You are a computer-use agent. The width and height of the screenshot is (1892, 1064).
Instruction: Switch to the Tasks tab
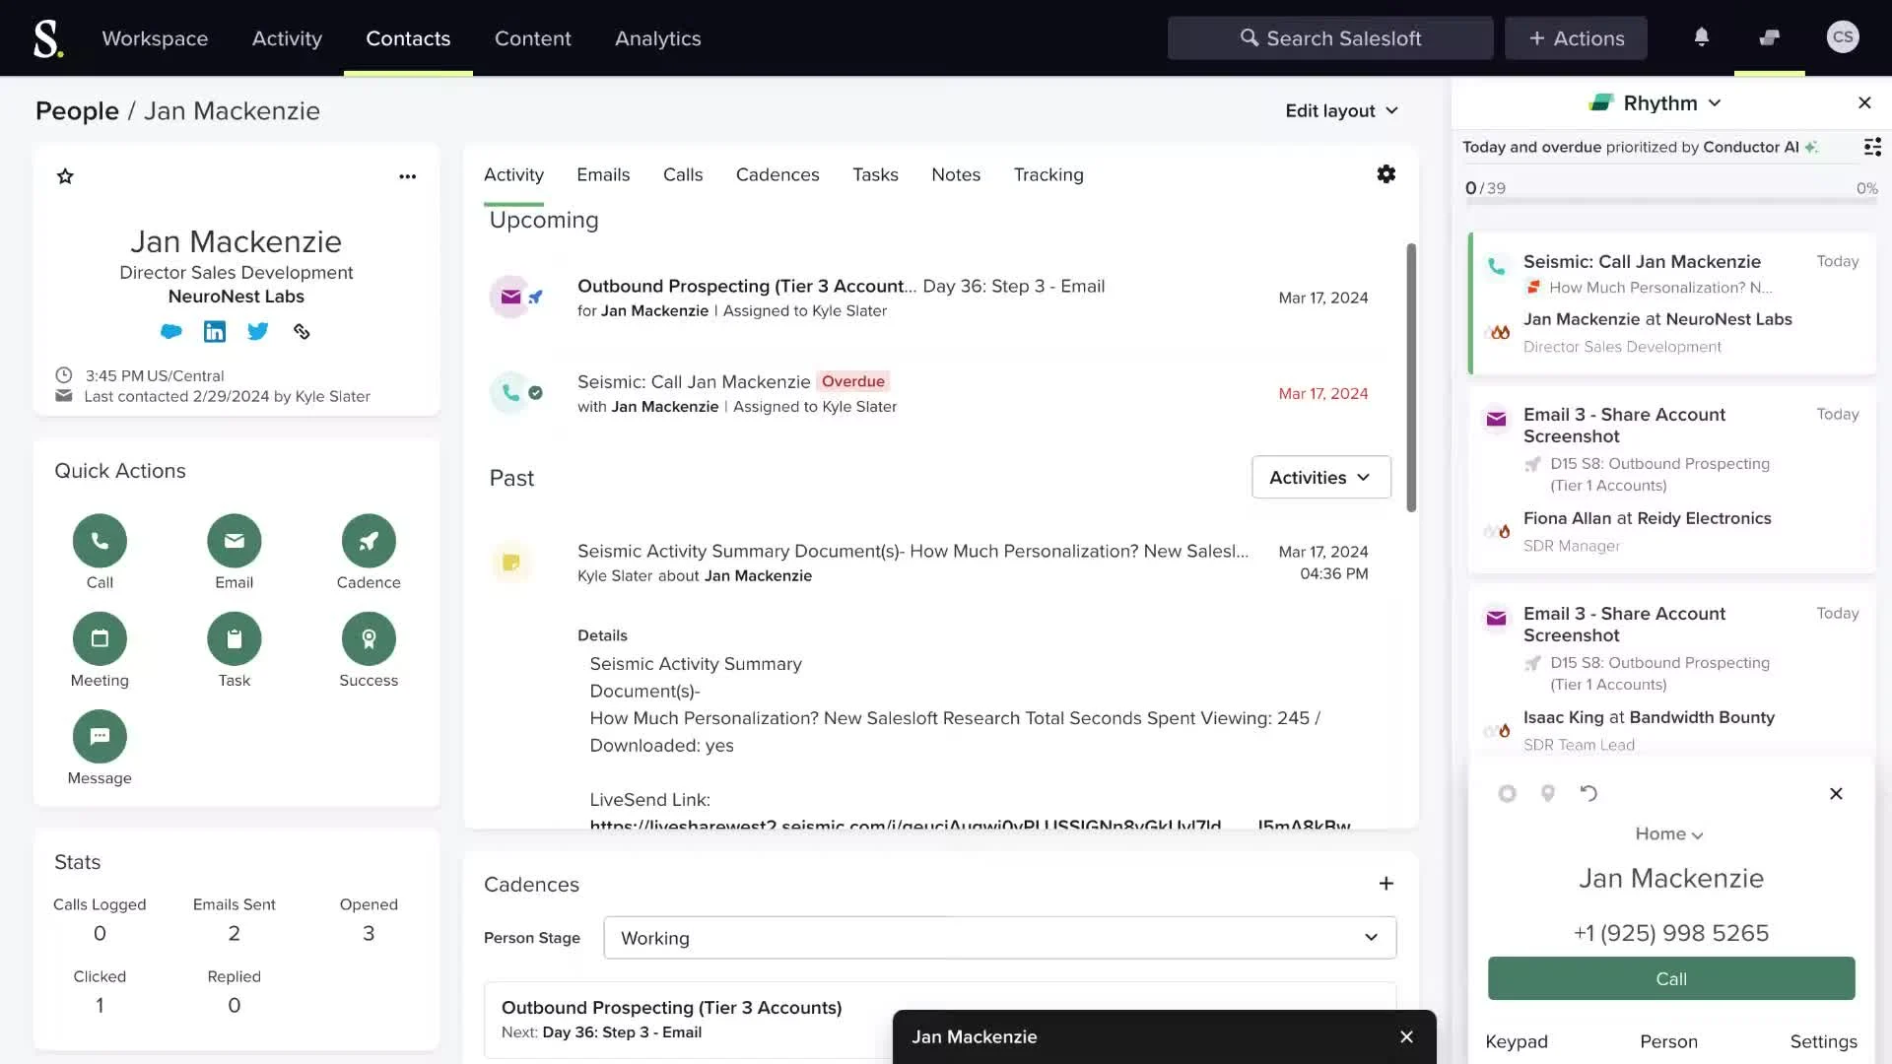pos(875,174)
